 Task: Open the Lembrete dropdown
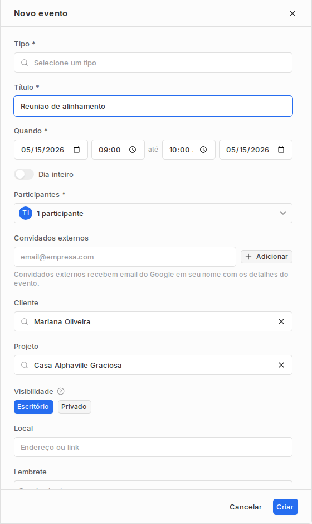153,485
